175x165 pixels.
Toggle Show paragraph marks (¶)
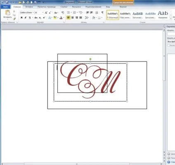[x=102, y=13]
